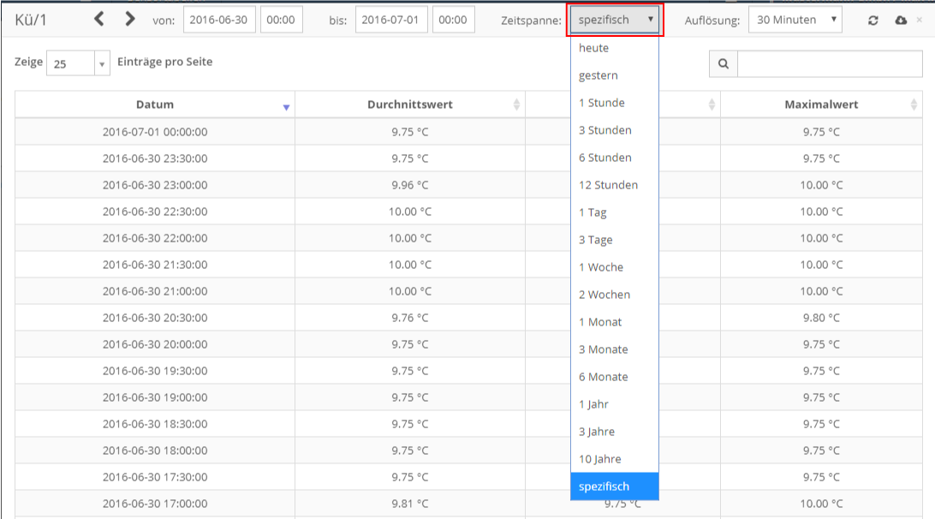The height and width of the screenshot is (519, 935).
Task: Click date cell 2016-06-30 18:00:00
Action: point(155,450)
